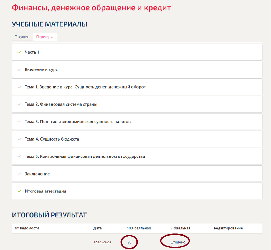Click the checkmark icon beside Тема 1
Viewport: 271px width, 250px height.
click(x=19, y=87)
